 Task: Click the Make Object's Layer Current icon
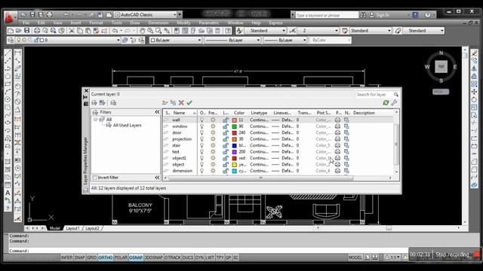coord(125,40)
